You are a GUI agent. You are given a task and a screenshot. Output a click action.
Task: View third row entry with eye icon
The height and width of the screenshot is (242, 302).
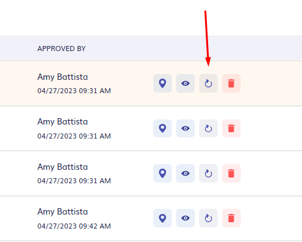click(x=185, y=173)
